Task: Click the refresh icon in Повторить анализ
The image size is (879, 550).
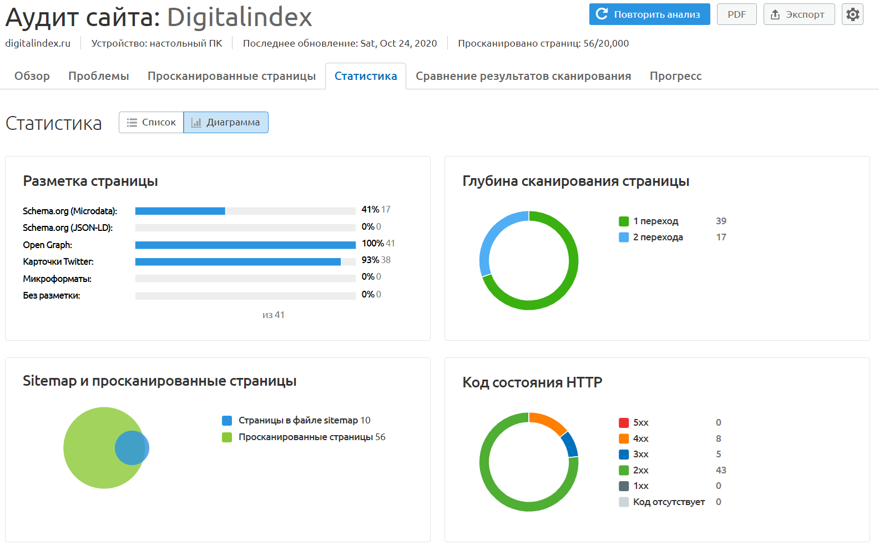Action: coord(602,14)
